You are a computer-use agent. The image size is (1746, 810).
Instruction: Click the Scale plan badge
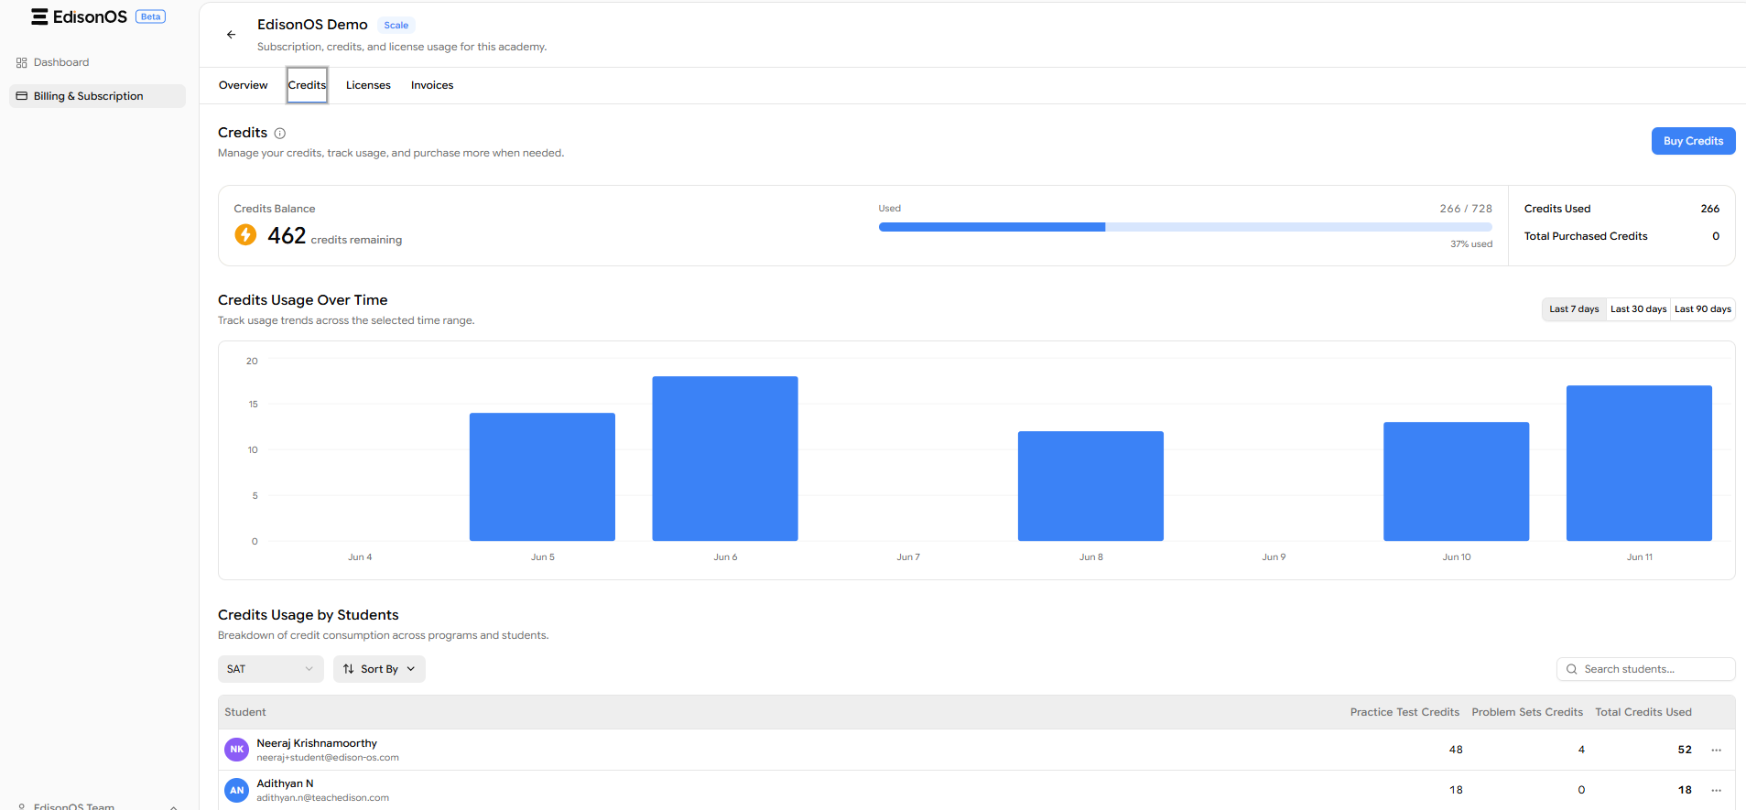pos(396,26)
